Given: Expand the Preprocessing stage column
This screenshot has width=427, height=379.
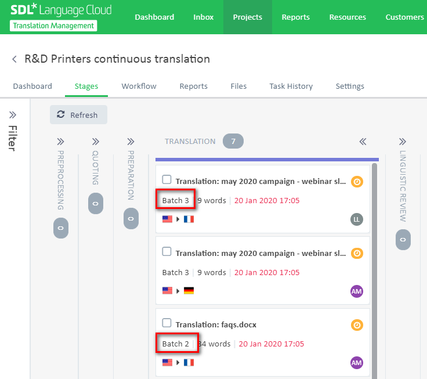Looking at the screenshot, I should click(x=60, y=142).
